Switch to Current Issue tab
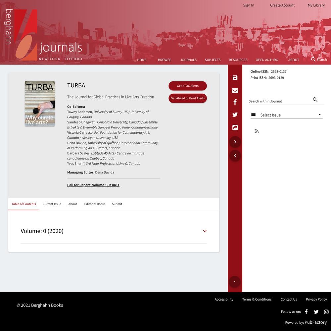The height and width of the screenshot is (331, 331). pos(52,204)
